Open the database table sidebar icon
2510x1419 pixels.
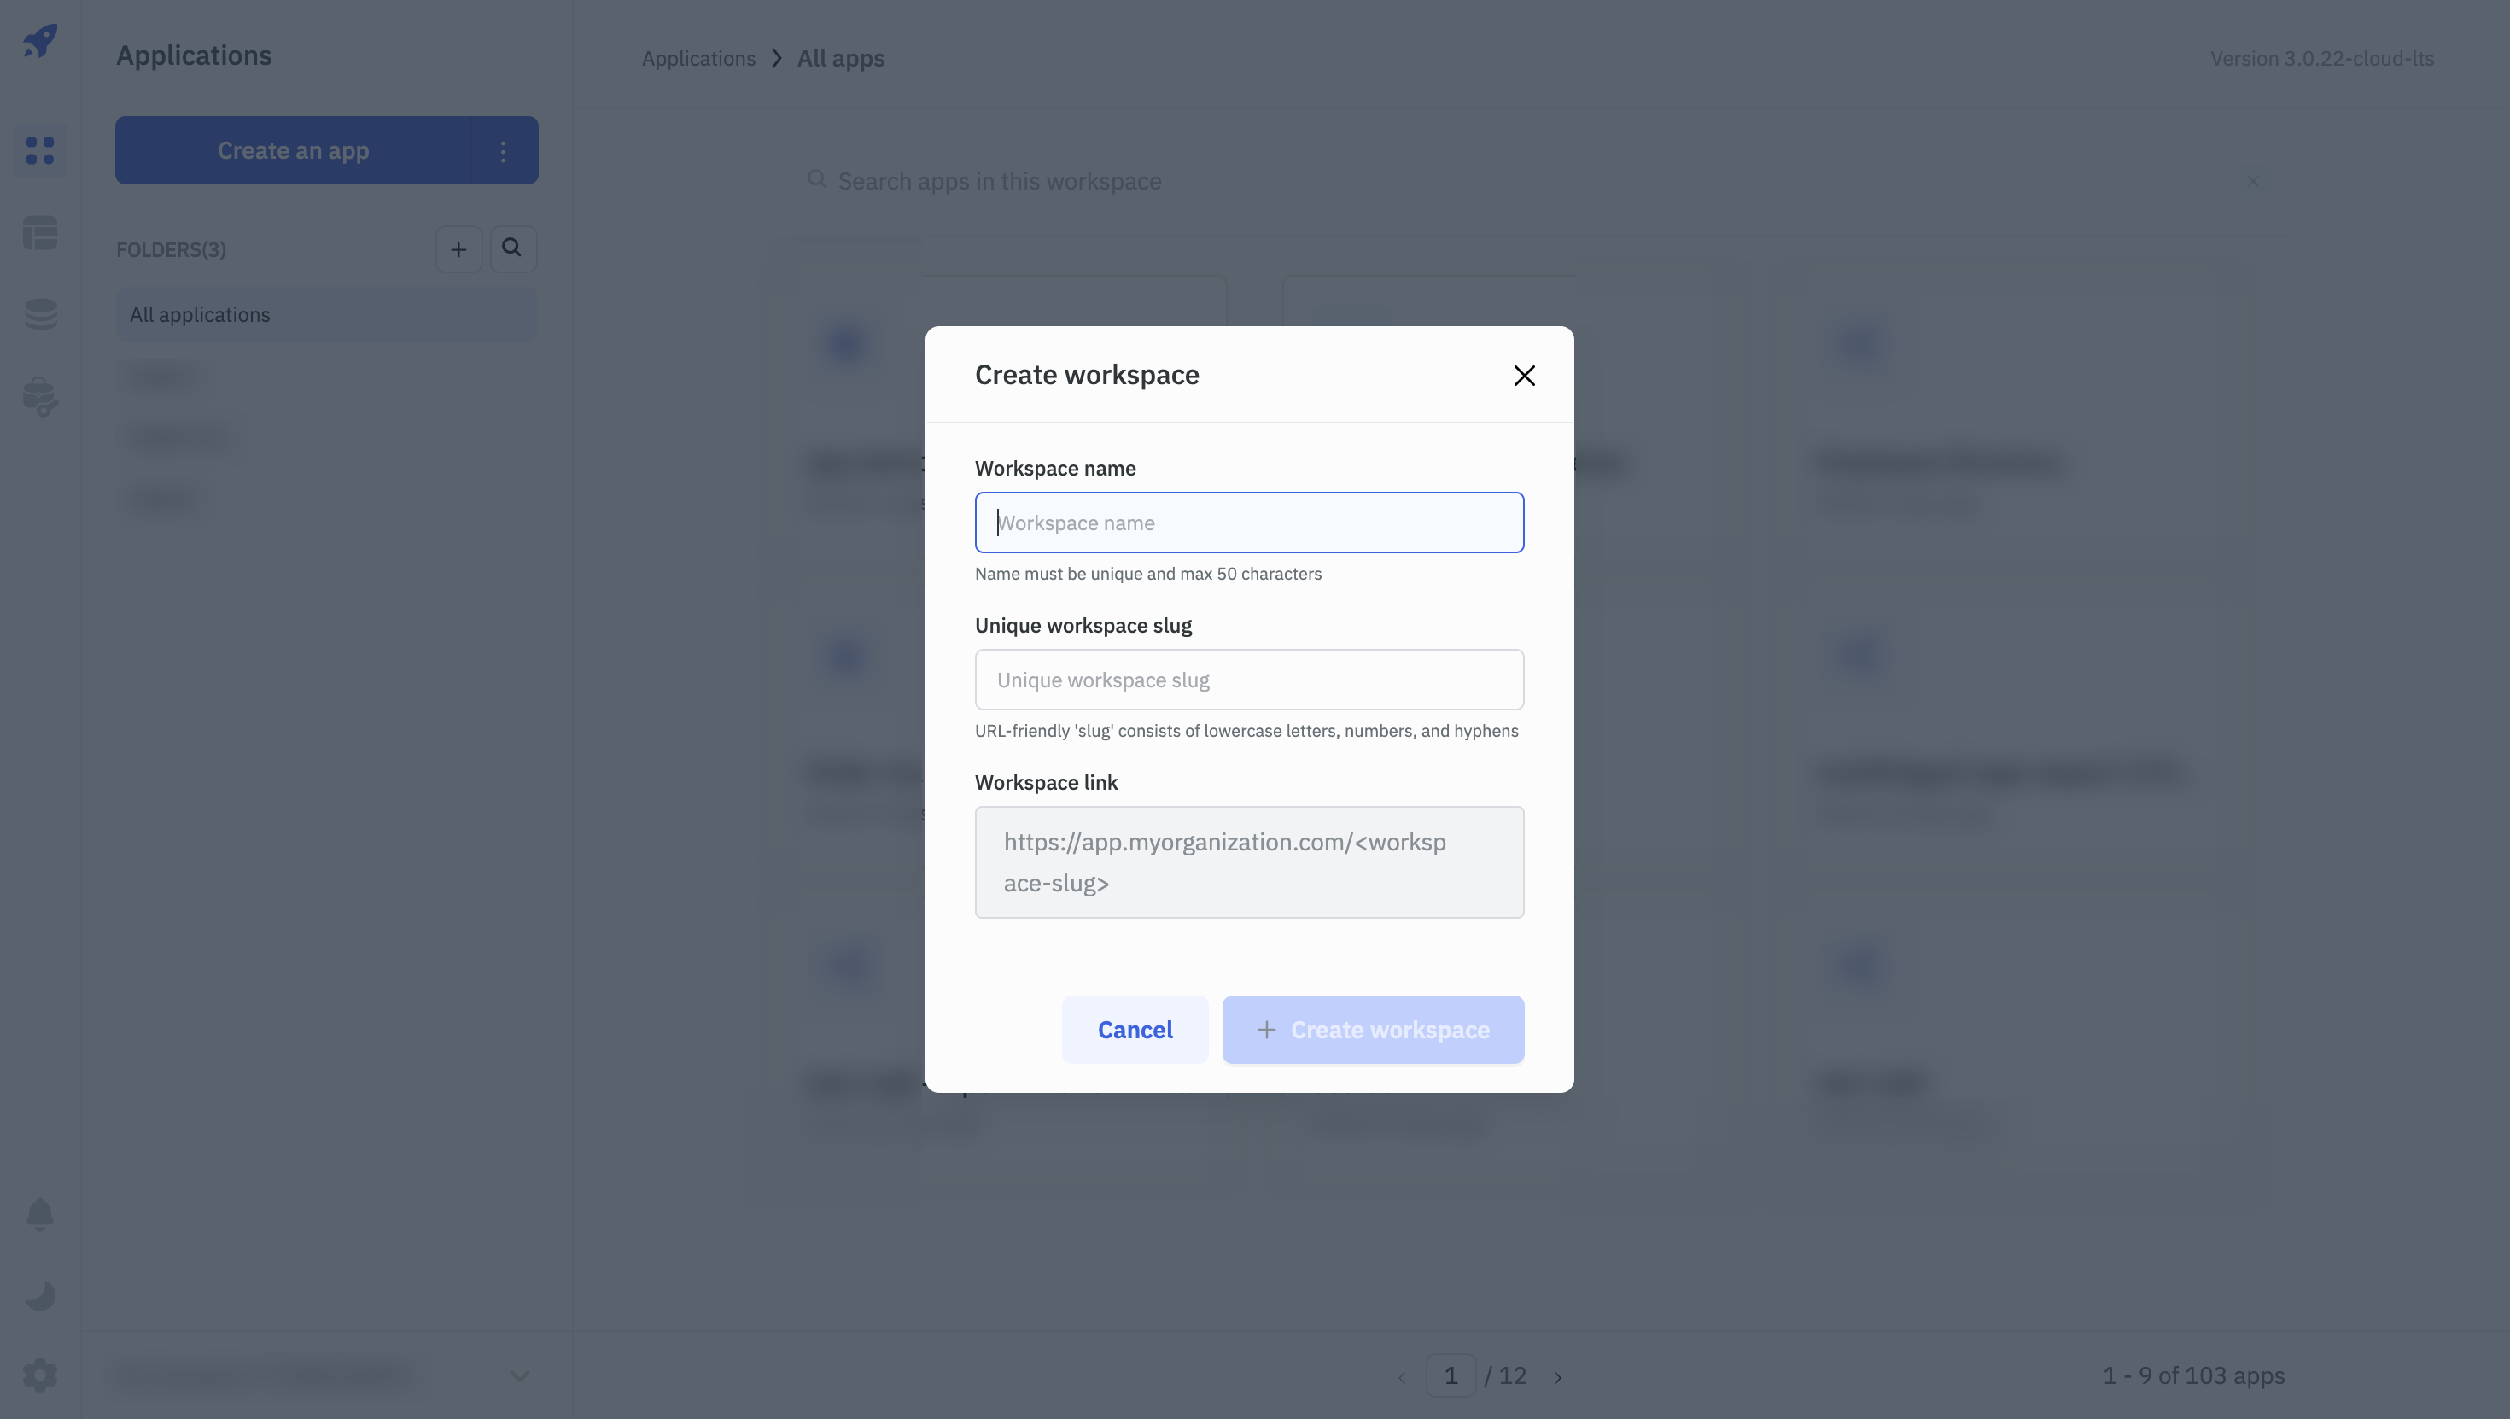click(x=40, y=233)
